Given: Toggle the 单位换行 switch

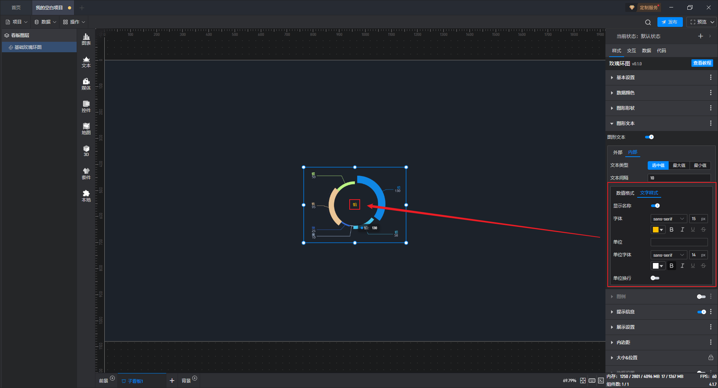Looking at the screenshot, I should pos(655,278).
